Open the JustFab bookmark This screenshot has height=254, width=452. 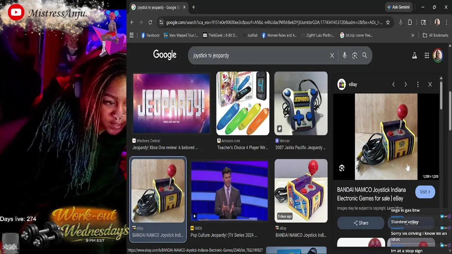pos(249,35)
